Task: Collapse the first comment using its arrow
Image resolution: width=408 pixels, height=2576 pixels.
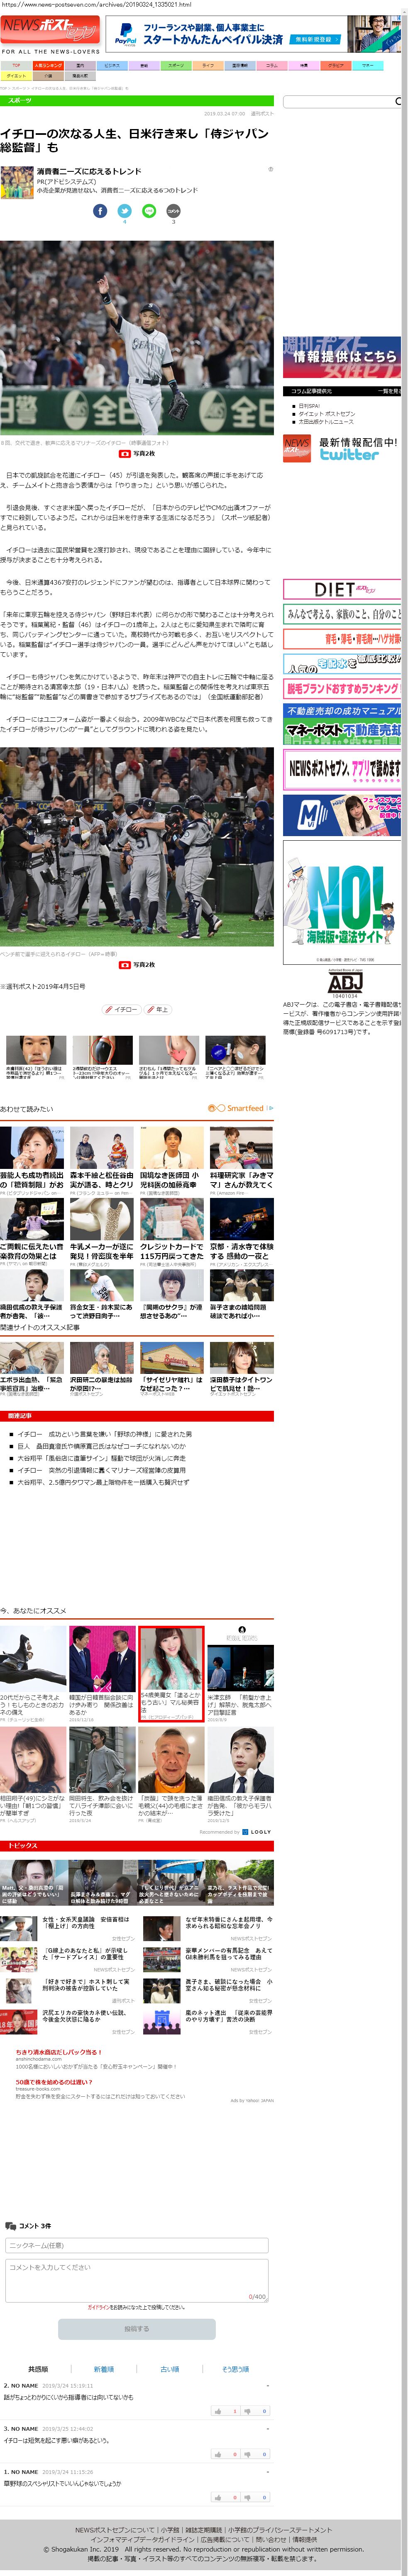Action: pos(269,2385)
